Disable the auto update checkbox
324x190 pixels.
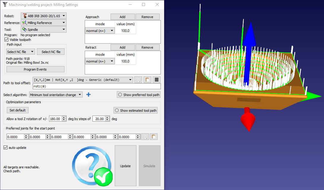[x=6, y=148]
